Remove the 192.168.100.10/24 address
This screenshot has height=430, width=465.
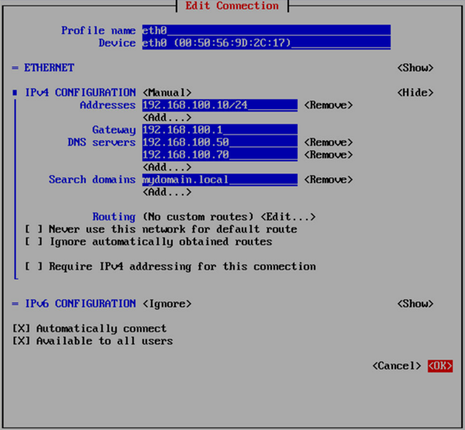[x=329, y=105]
